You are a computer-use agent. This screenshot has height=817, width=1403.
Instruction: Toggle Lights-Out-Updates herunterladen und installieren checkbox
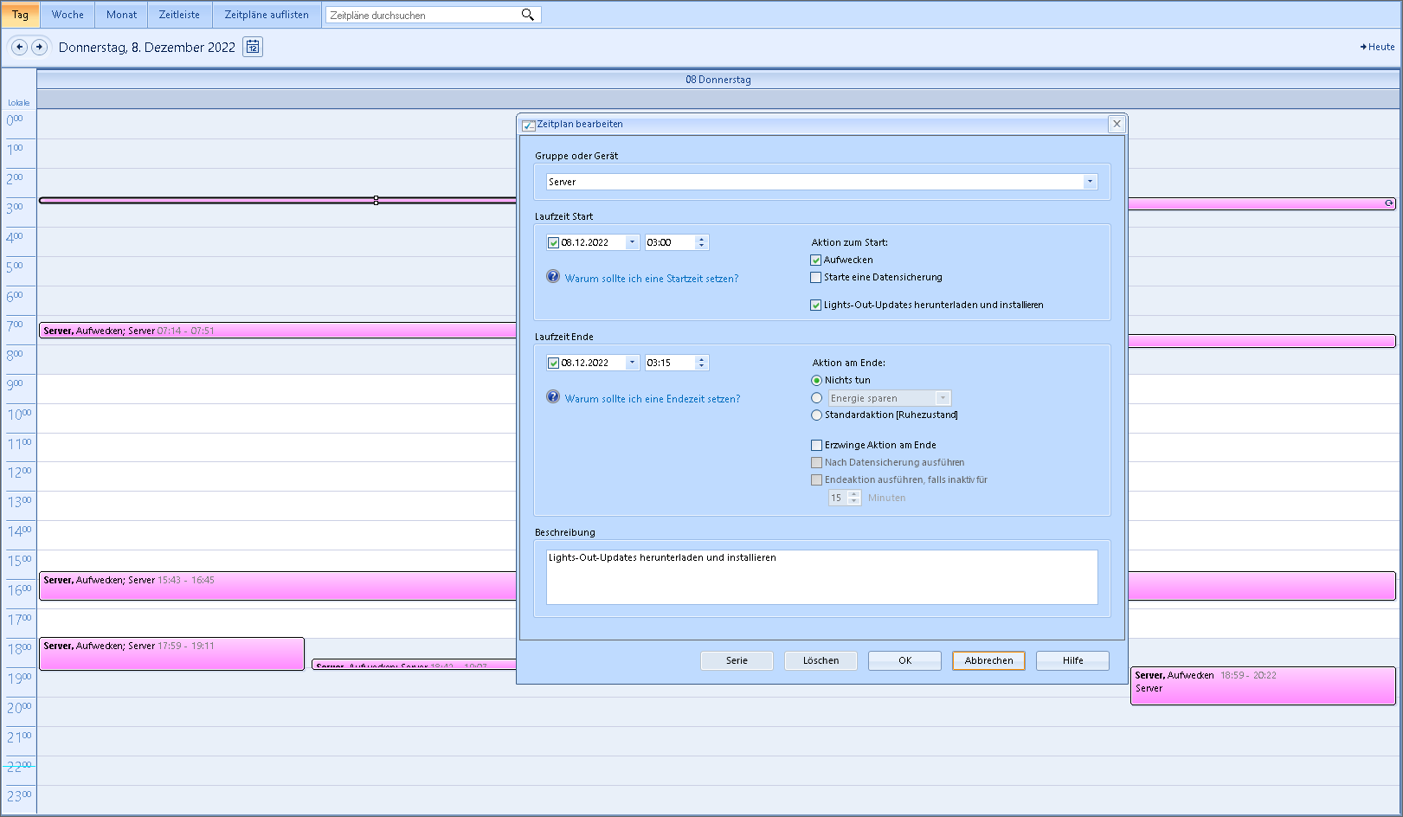(x=815, y=305)
